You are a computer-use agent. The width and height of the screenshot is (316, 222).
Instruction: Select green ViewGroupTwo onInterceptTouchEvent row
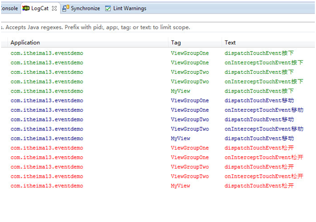[158, 82]
